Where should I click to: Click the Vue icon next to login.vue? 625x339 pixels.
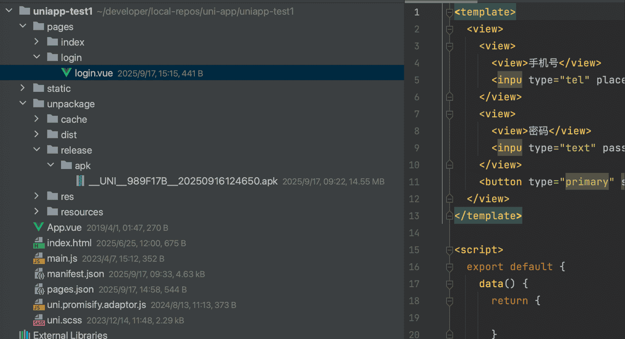point(66,73)
